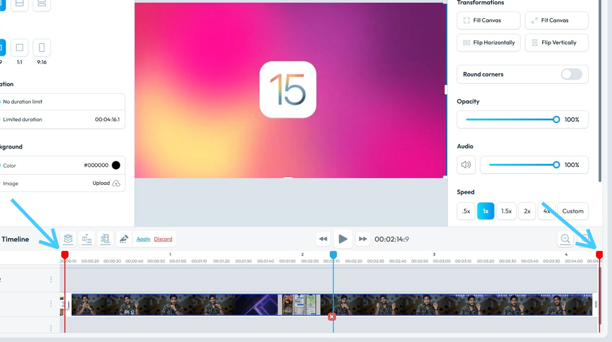Click the Opacity slider handle
The height and width of the screenshot is (342, 612).
point(556,120)
